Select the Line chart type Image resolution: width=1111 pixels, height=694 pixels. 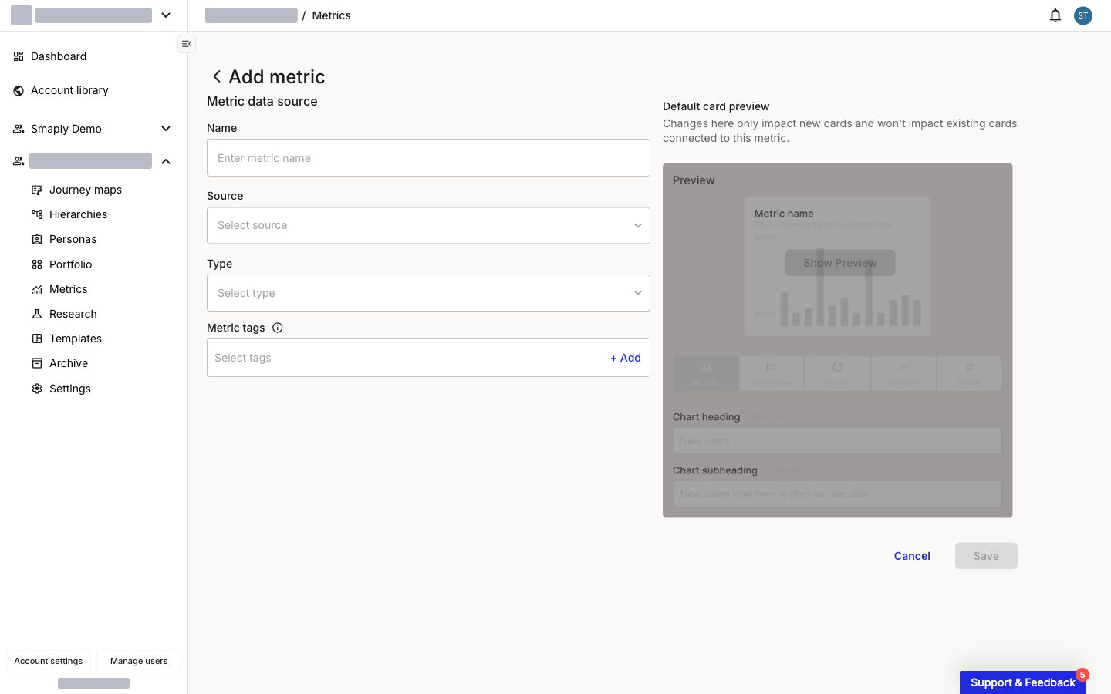903,373
